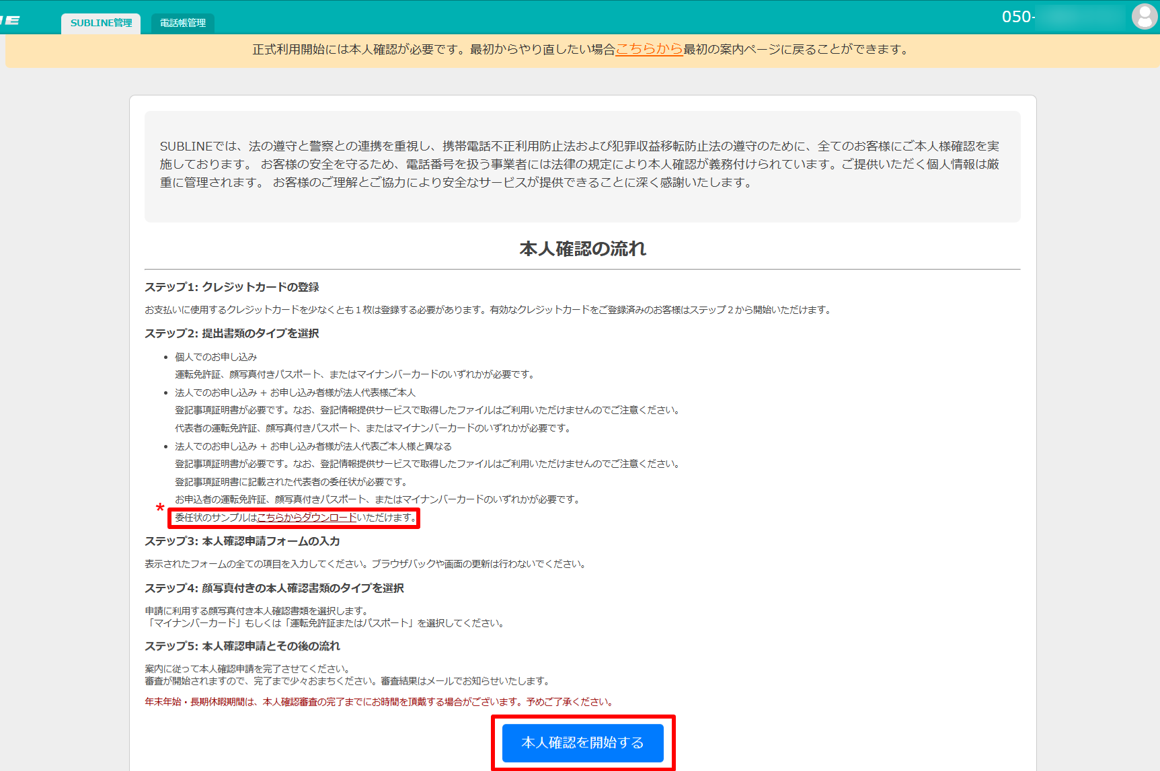This screenshot has width=1160, height=771.
Task: Click the 050- phone number in header
Action: click(x=1018, y=17)
